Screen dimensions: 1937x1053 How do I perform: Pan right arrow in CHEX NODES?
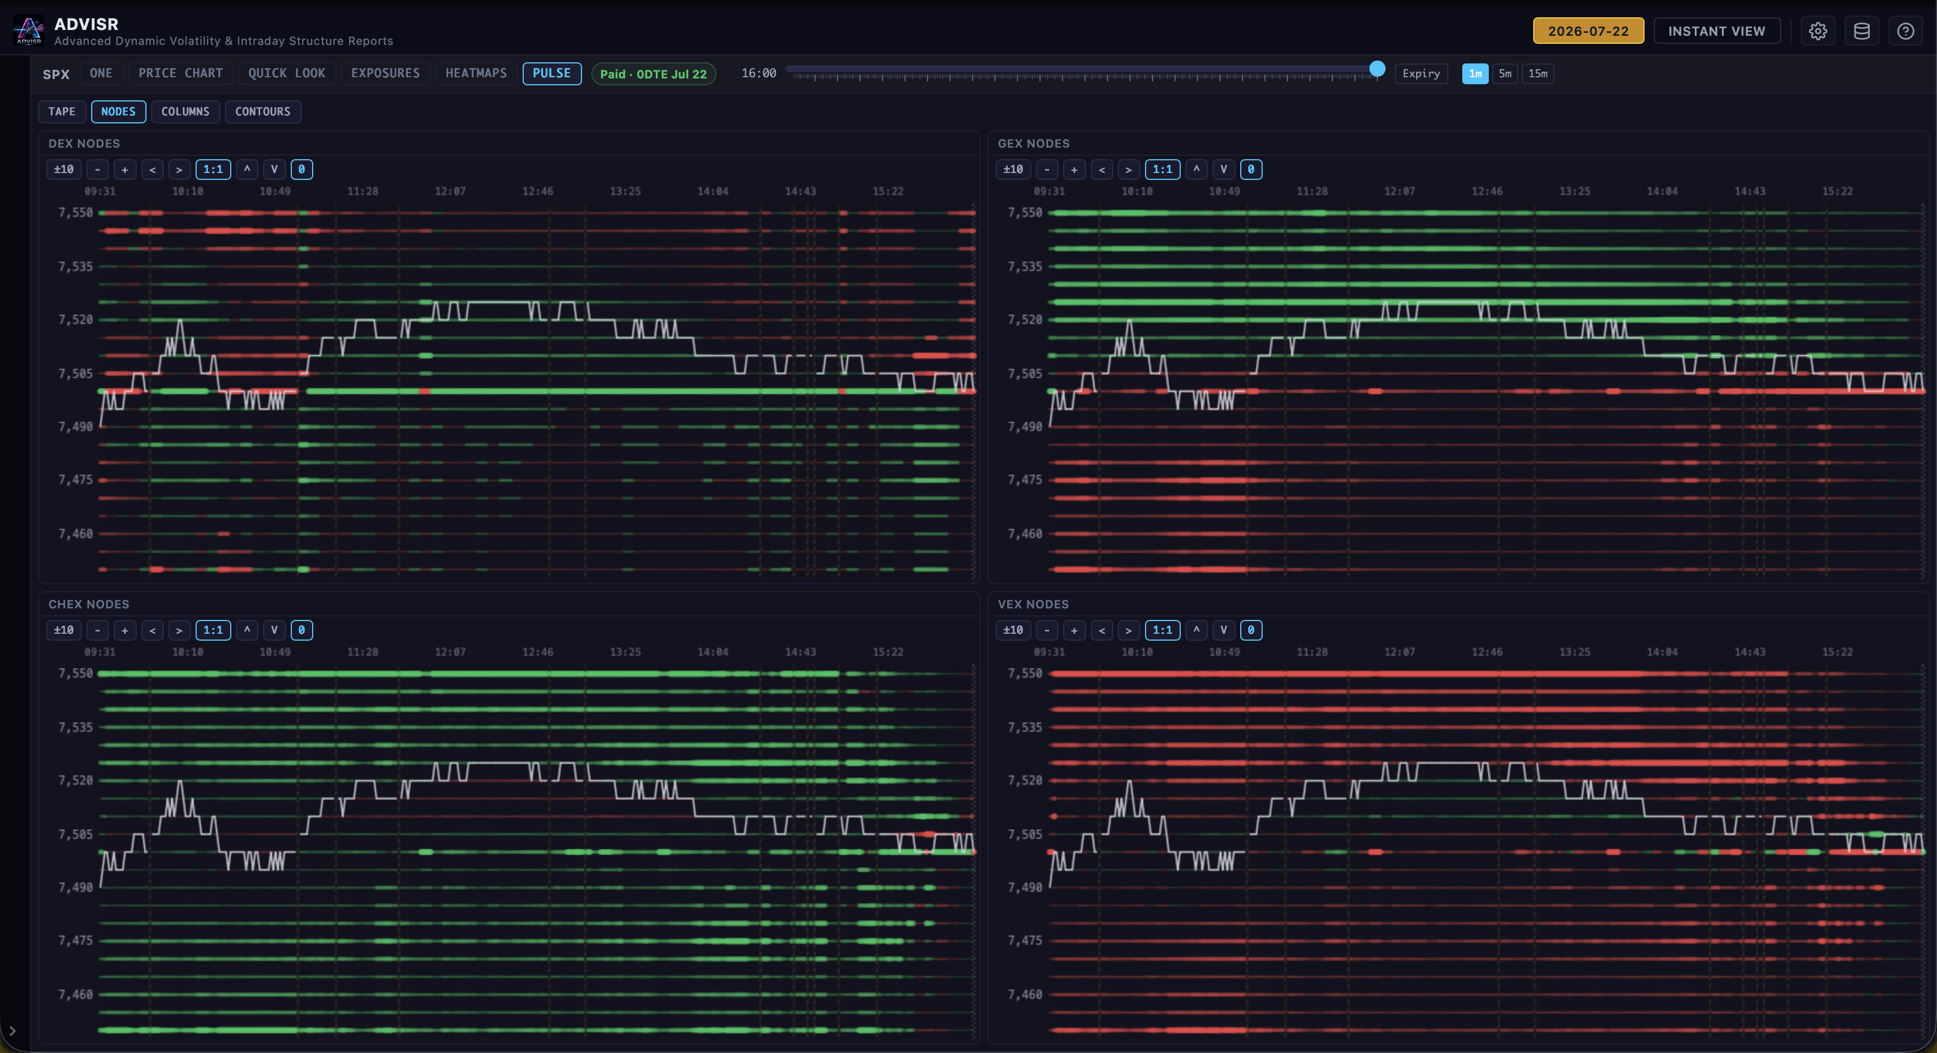pos(179,630)
